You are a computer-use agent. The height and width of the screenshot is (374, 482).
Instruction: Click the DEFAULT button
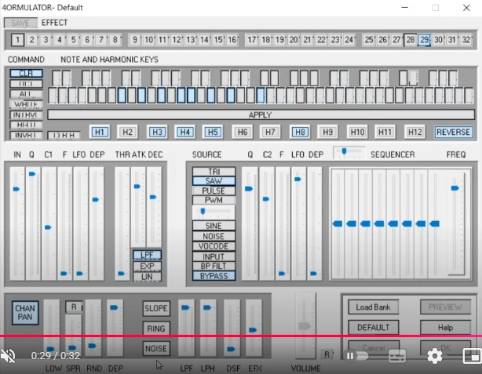pyautogui.click(x=373, y=328)
